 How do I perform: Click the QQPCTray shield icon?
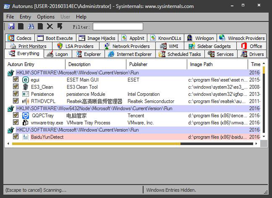(x=25, y=116)
